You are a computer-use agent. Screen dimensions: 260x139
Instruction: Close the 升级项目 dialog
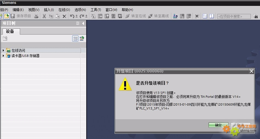pyautogui.click(x=251, y=71)
